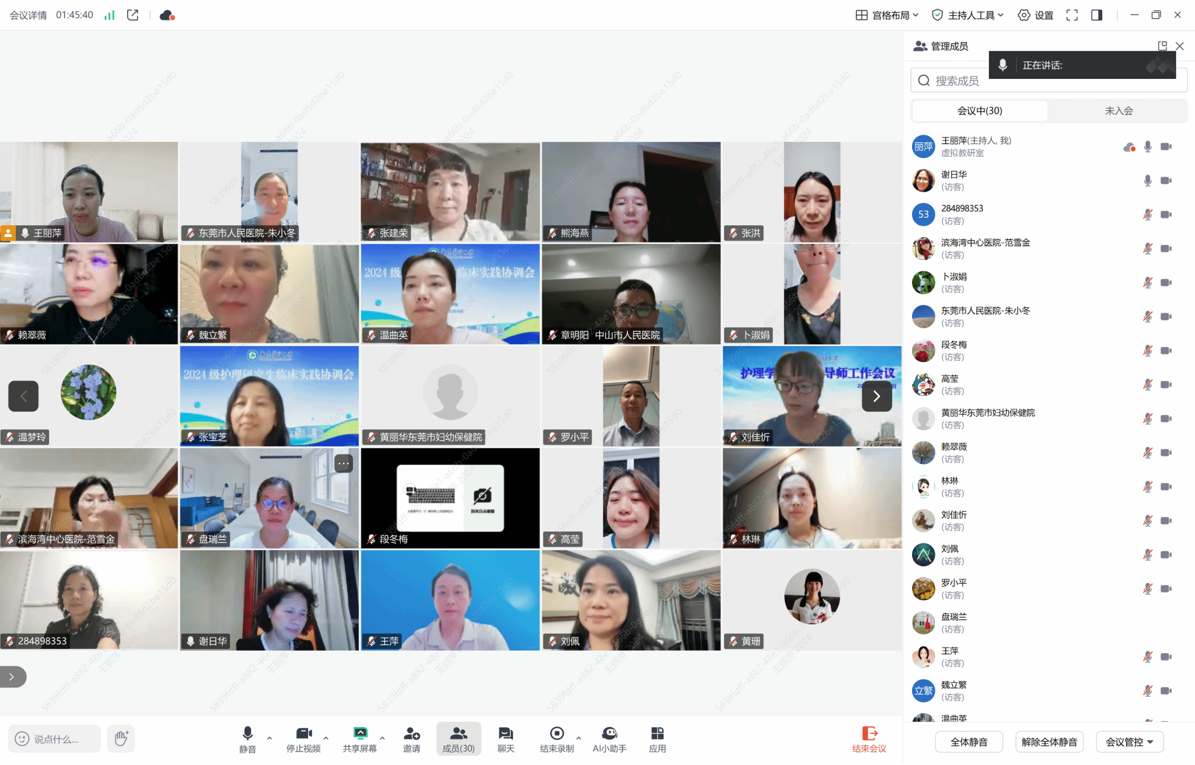Click the 搜索成员 search field
This screenshot has width=1195, height=765.
[957, 81]
